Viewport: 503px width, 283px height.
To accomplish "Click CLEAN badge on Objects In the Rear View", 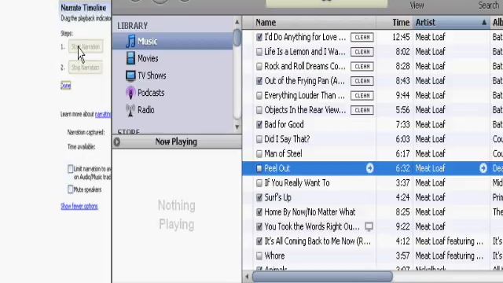I will (x=362, y=110).
